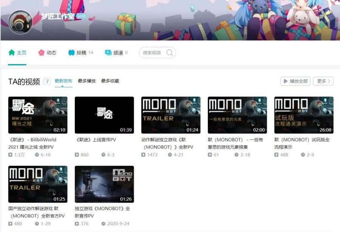Click the play triangle inside 播放全部
Image resolution: width=340 pixels, height=232 pixels.
[x=286, y=81]
